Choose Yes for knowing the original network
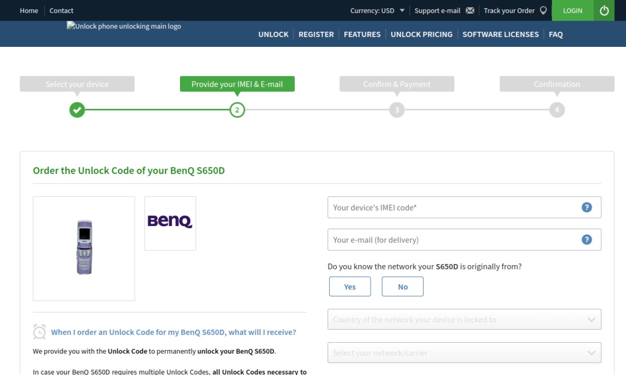Viewport: 626px width, 375px height. pos(350,287)
